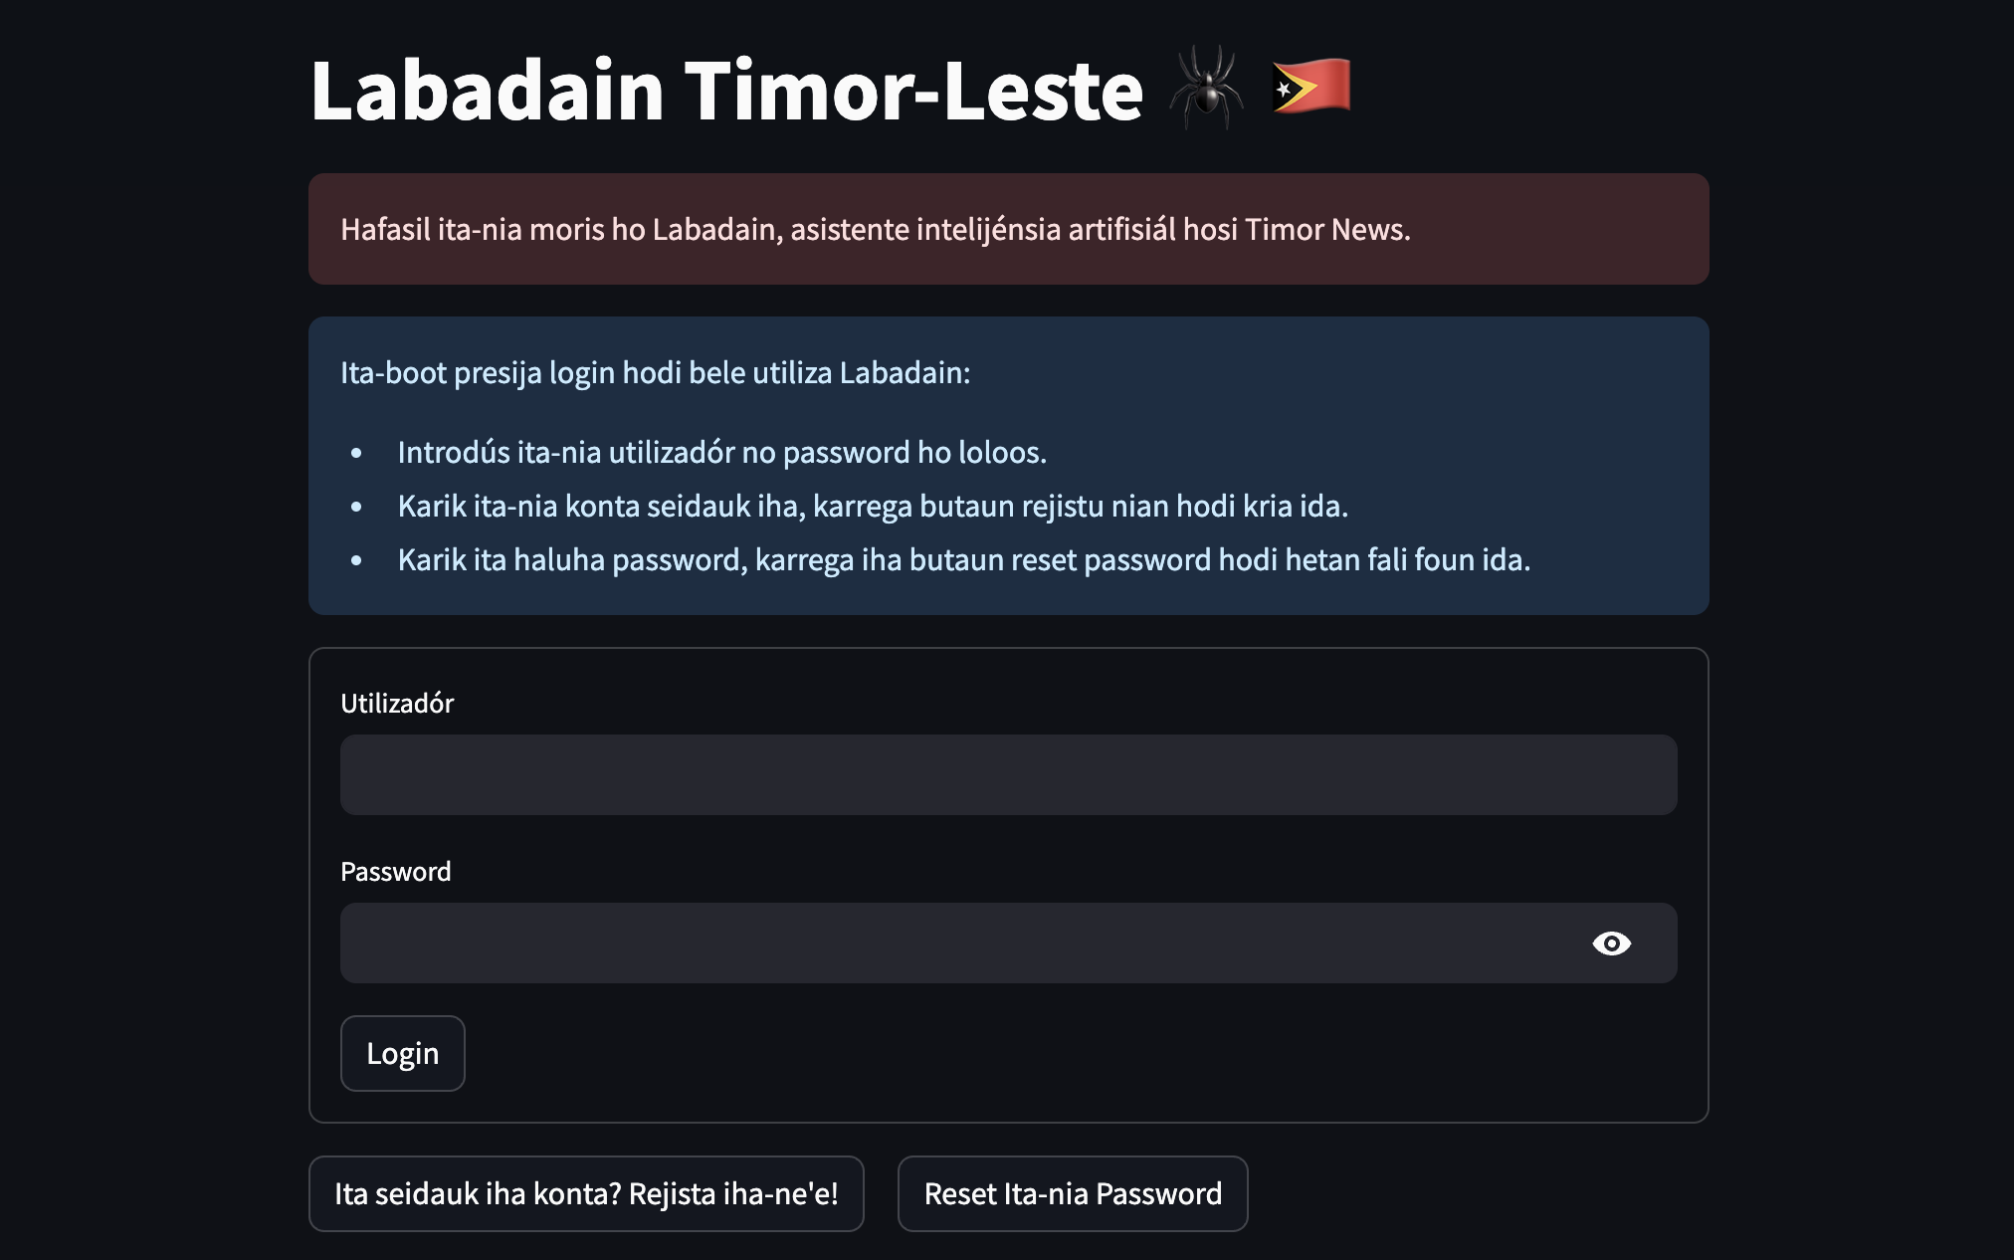This screenshot has height=1260, width=2014.
Task: Click the "Introdús ita-nia utilizadór" bullet text
Action: pos(721,452)
